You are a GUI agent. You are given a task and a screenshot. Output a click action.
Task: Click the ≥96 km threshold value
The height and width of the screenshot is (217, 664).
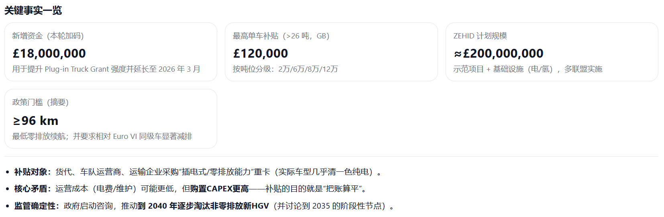tap(36, 121)
